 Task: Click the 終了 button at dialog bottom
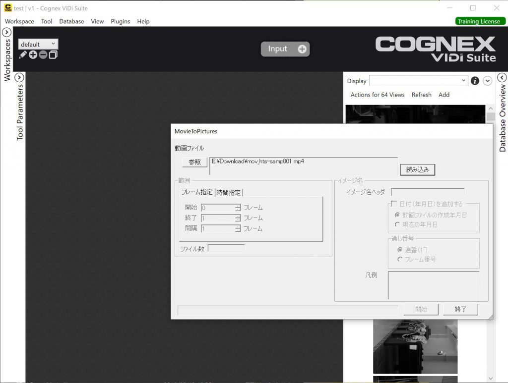(x=460, y=309)
